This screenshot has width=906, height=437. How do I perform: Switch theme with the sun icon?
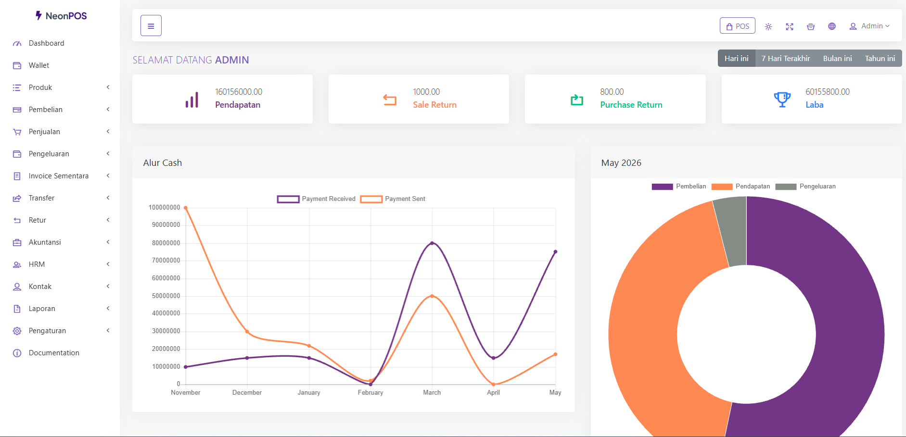click(768, 26)
